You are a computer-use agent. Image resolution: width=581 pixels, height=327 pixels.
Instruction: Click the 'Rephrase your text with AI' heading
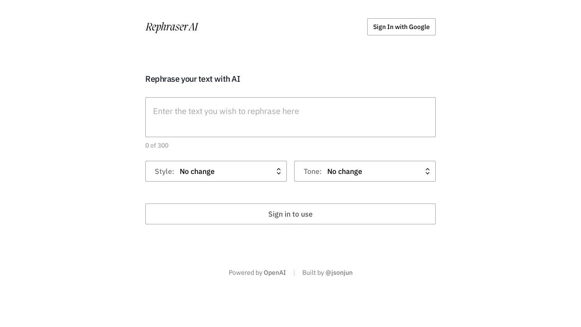[x=193, y=79]
